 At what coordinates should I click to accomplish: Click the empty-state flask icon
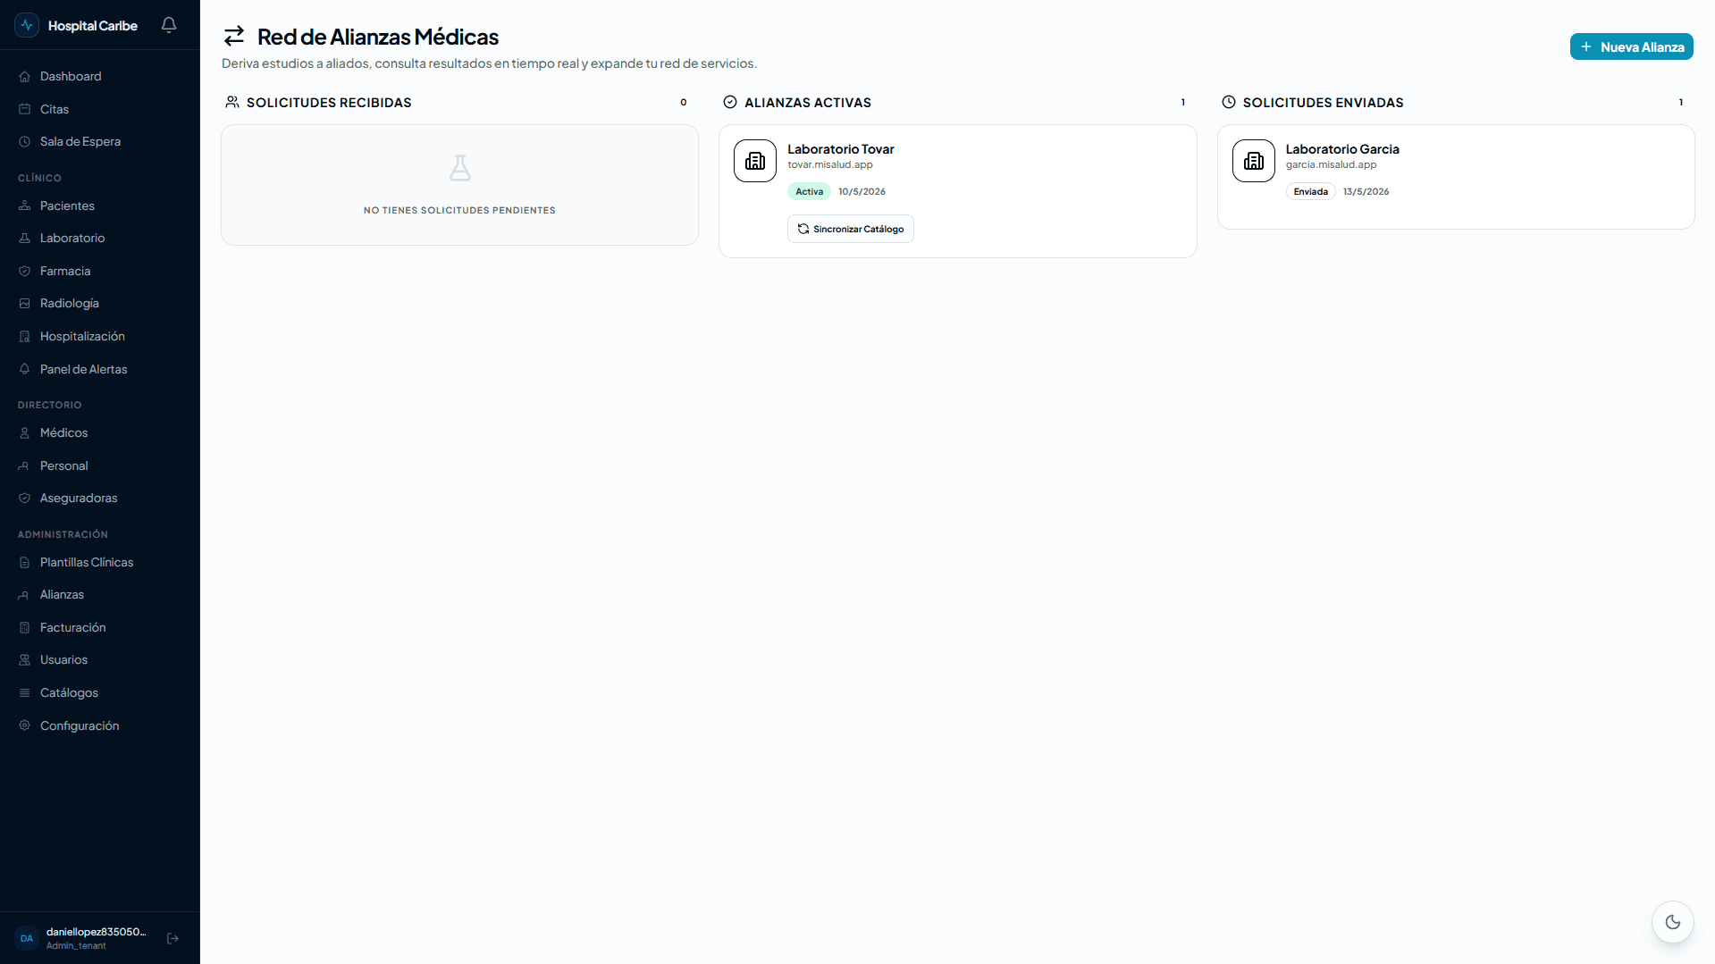point(460,168)
